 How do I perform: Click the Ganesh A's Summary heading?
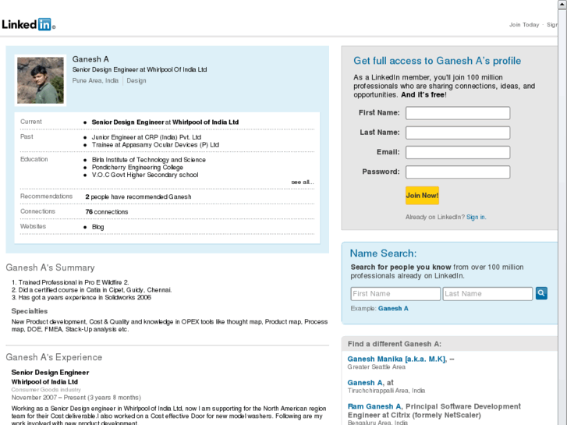pyautogui.click(x=50, y=267)
